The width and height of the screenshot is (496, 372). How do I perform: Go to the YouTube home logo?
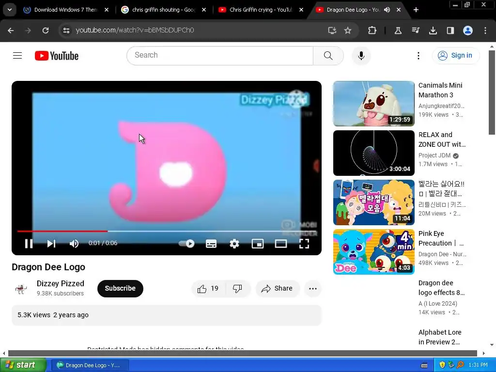[x=57, y=56]
